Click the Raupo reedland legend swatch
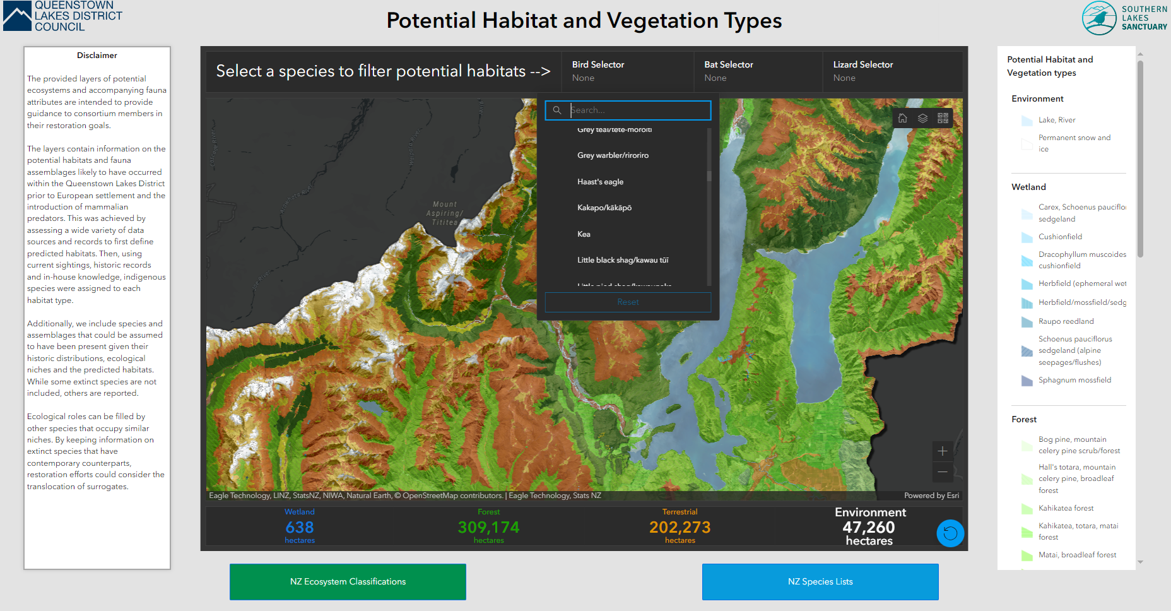This screenshot has height=611, width=1171. tap(1027, 322)
